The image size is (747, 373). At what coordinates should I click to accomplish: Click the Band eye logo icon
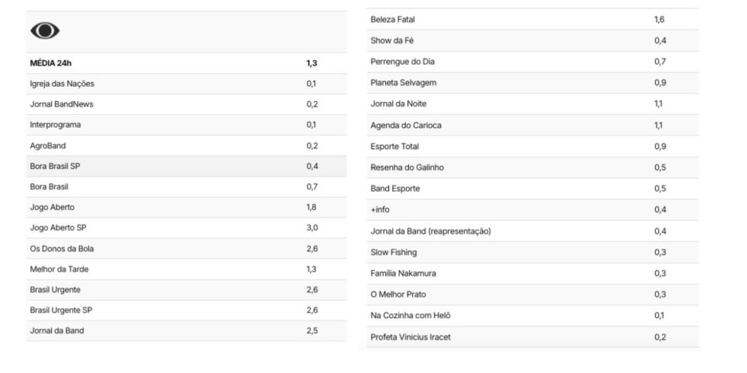pos(45,31)
